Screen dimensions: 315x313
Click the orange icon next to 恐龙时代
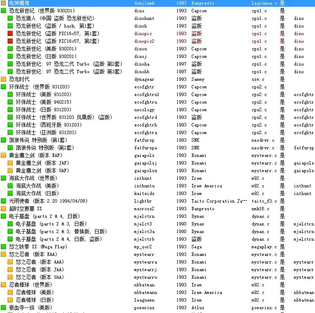click(4, 79)
